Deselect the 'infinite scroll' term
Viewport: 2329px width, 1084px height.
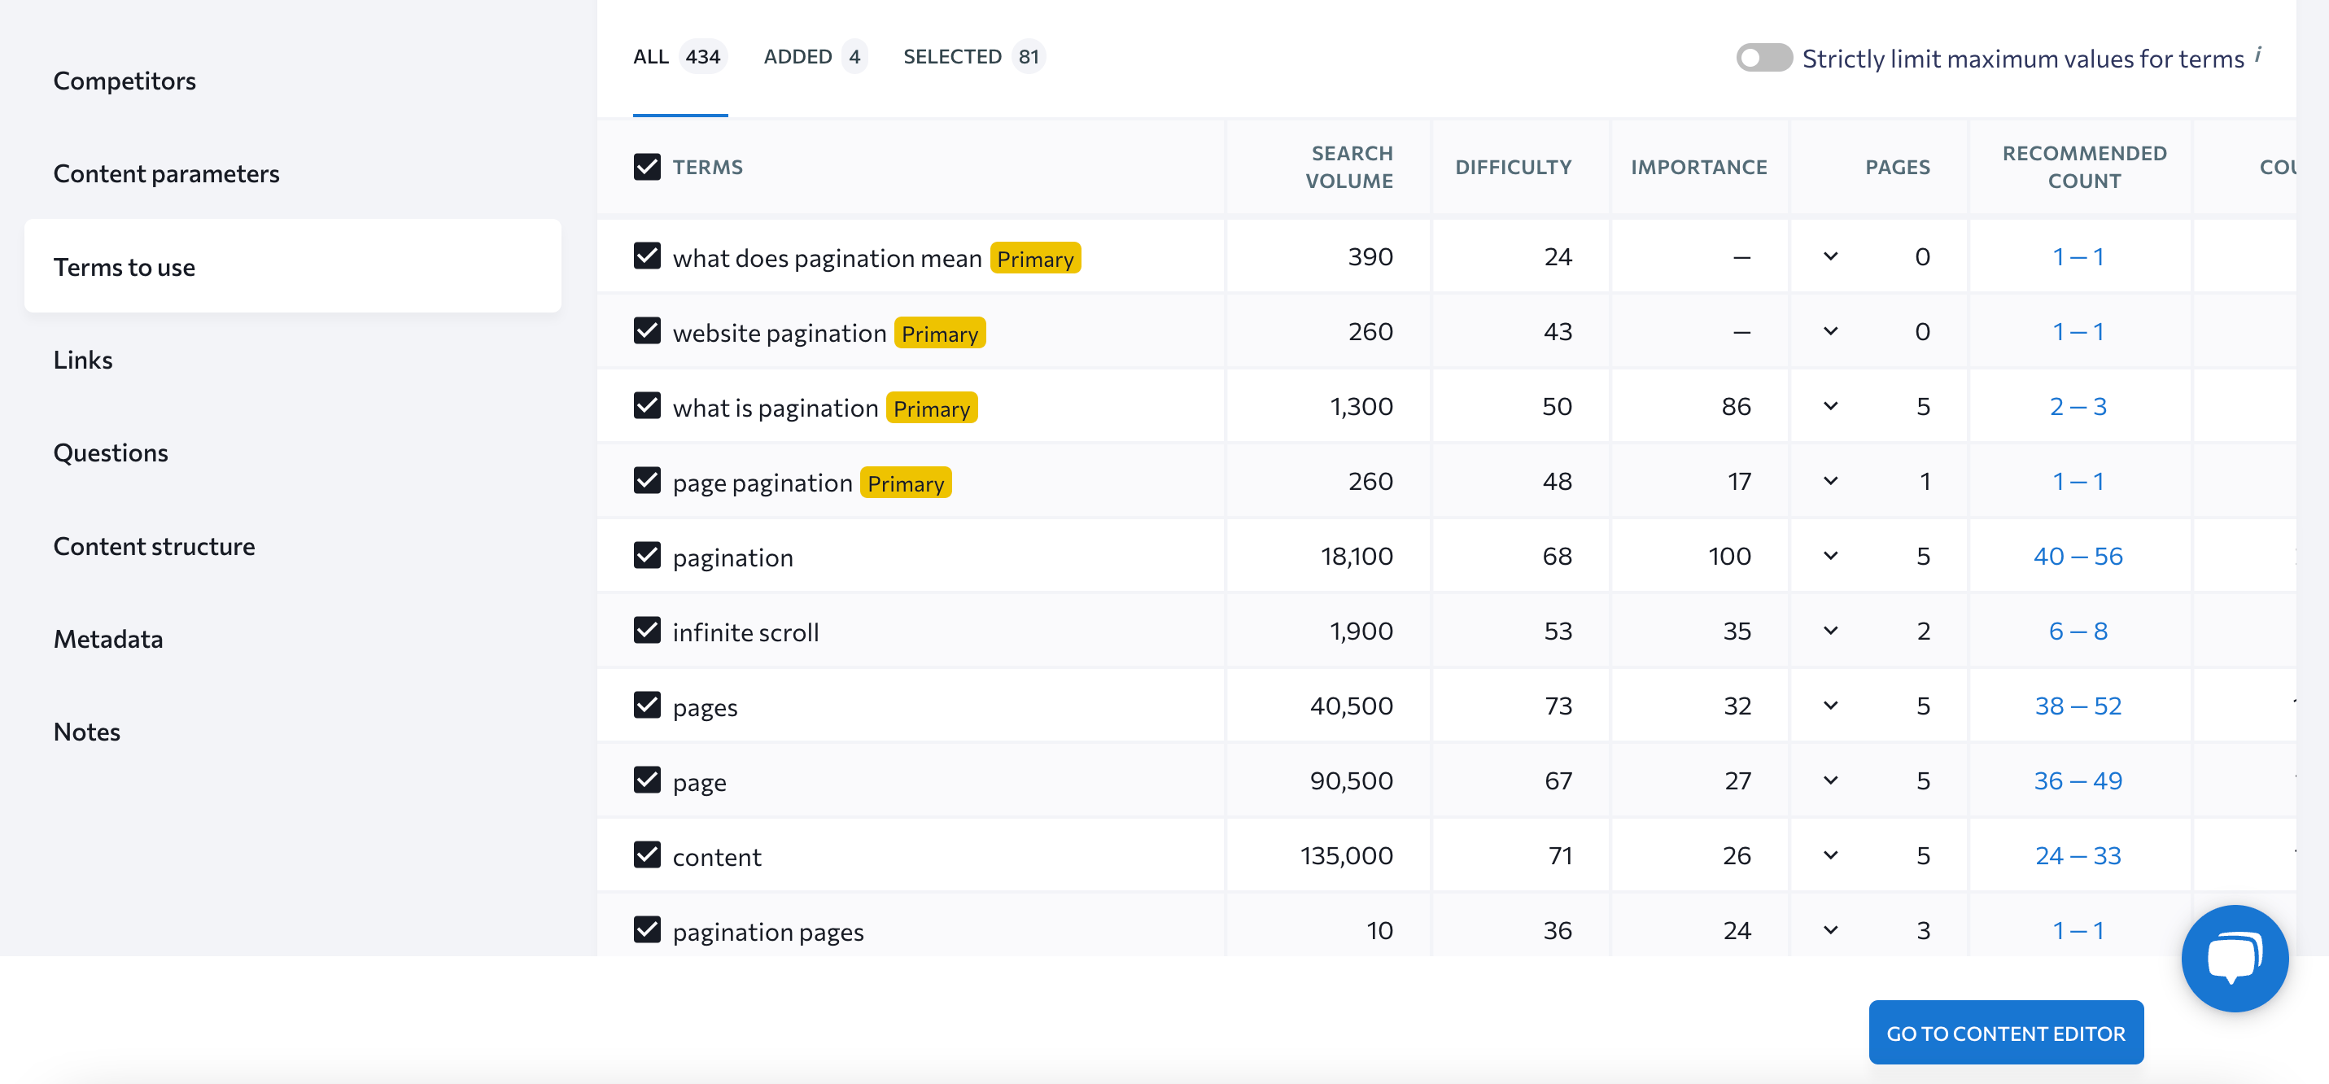click(647, 630)
